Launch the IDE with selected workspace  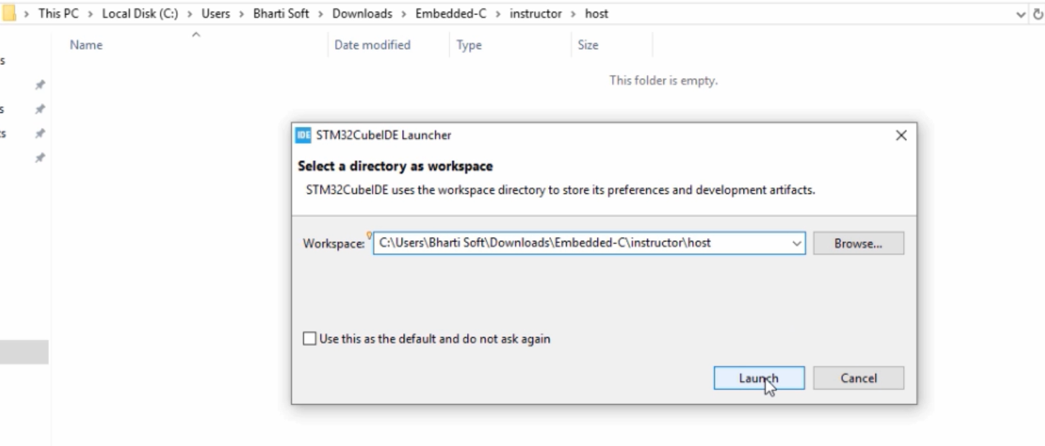759,378
